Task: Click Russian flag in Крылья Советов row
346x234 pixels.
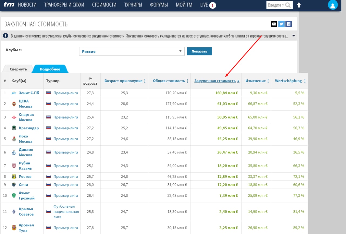Action: tap(49, 212)
